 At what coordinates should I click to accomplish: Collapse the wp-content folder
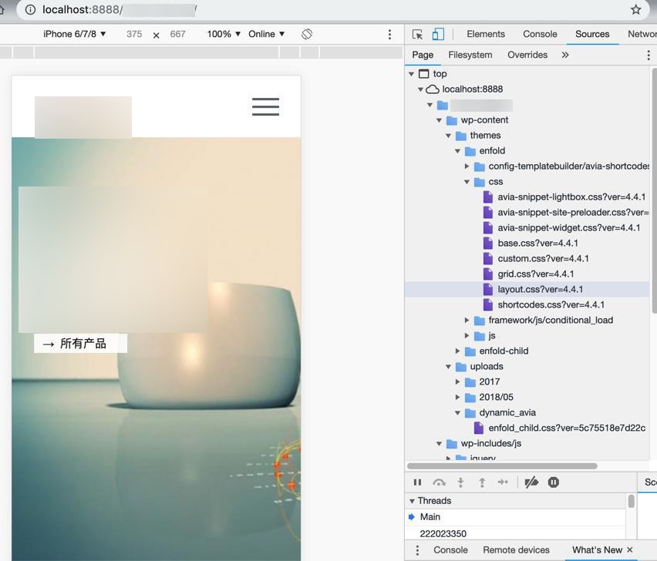439,120
